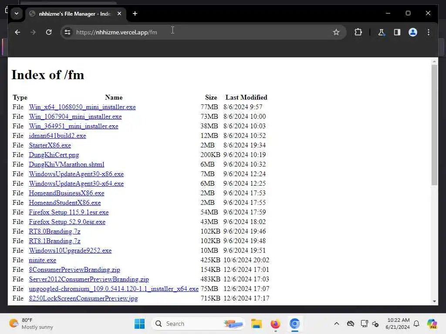Select the nhhizme's File Manager tab
Screen dimensions: 446x334
coord(74,13)
